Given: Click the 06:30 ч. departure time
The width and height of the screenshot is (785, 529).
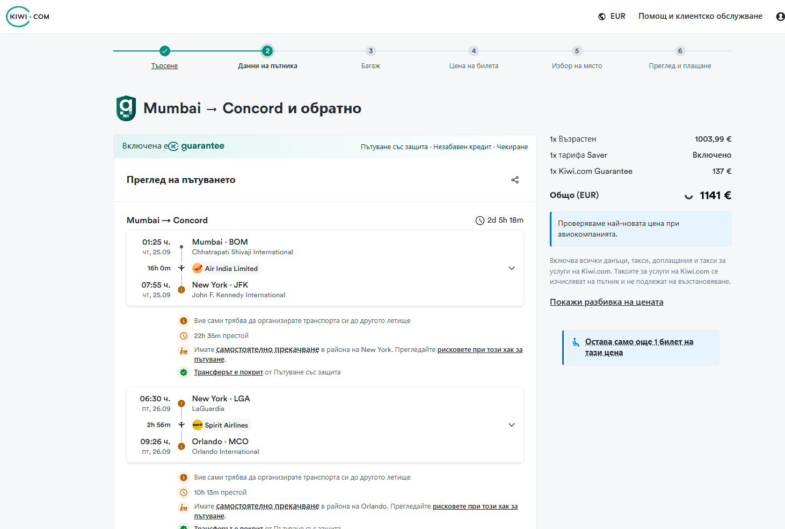Looking at the screenshot, I should click(155, 399).
